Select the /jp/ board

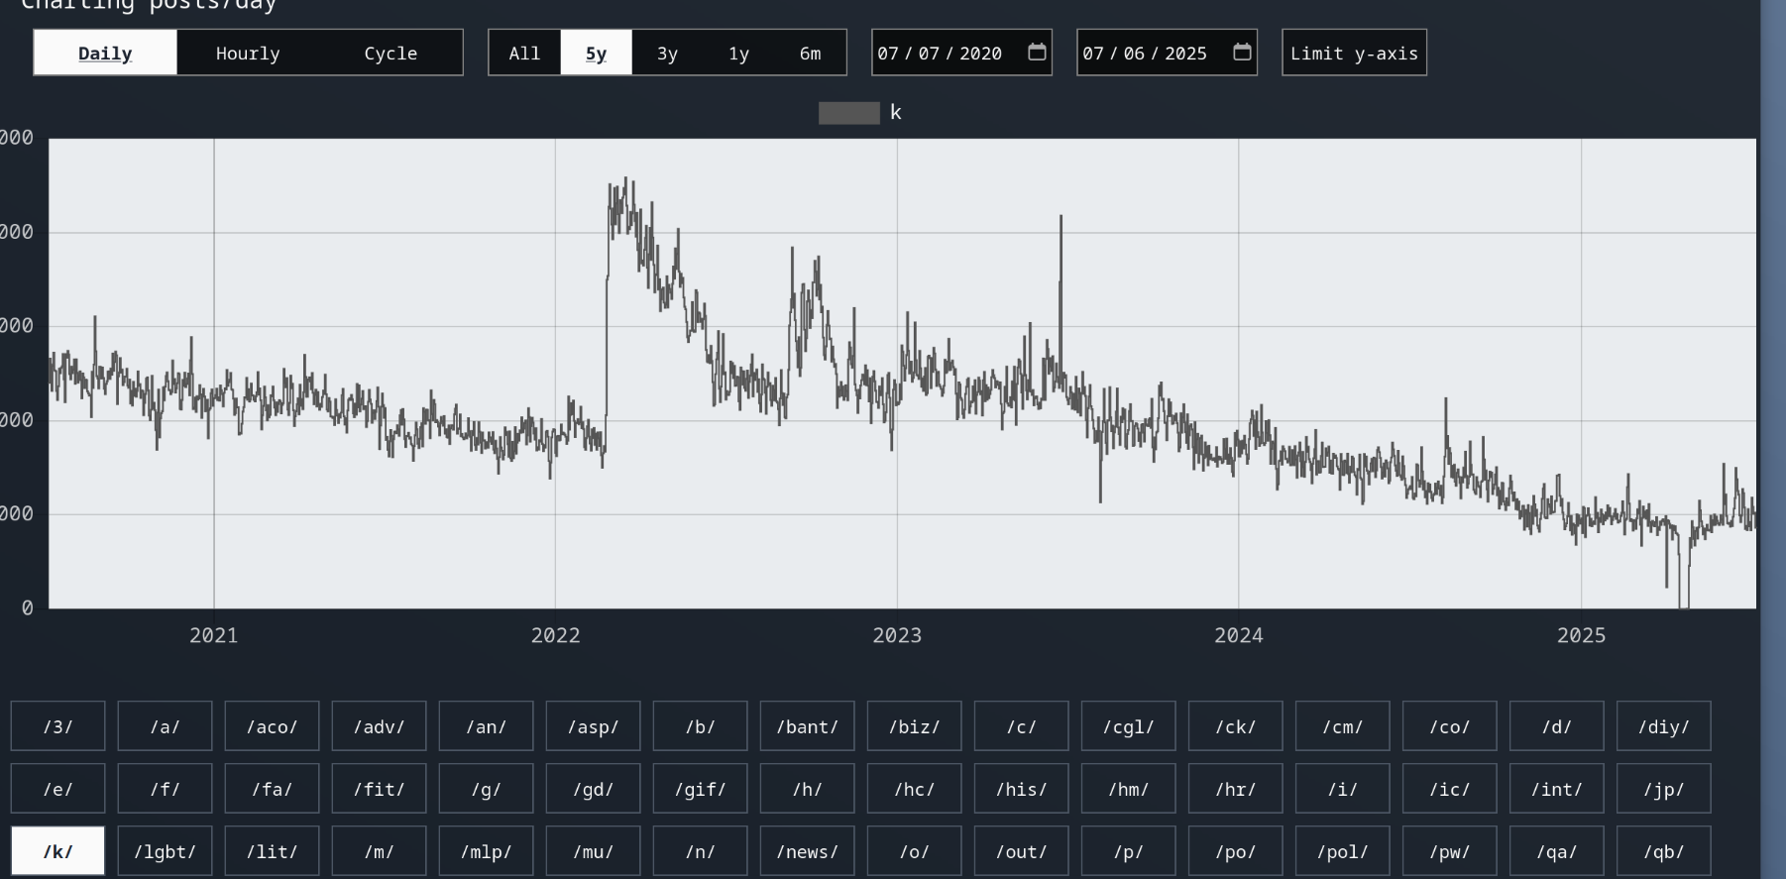[1663, 789]
